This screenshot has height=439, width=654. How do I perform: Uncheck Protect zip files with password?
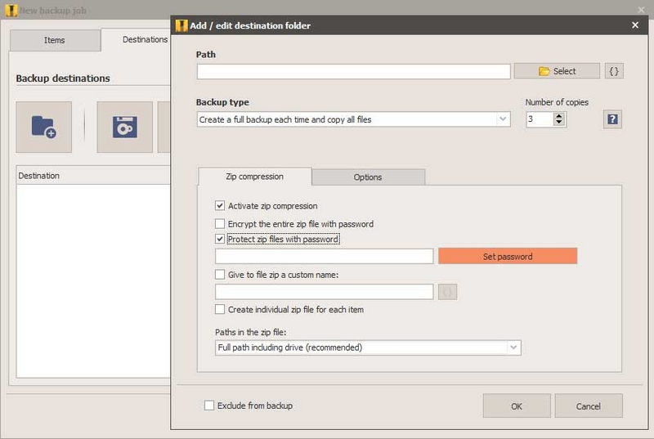point(220,239)
